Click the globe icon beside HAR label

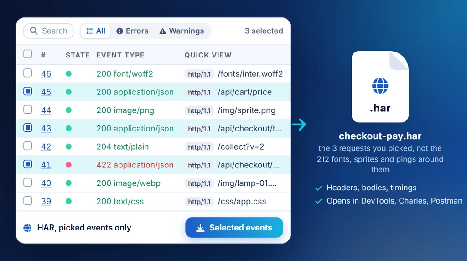point(27,228)
